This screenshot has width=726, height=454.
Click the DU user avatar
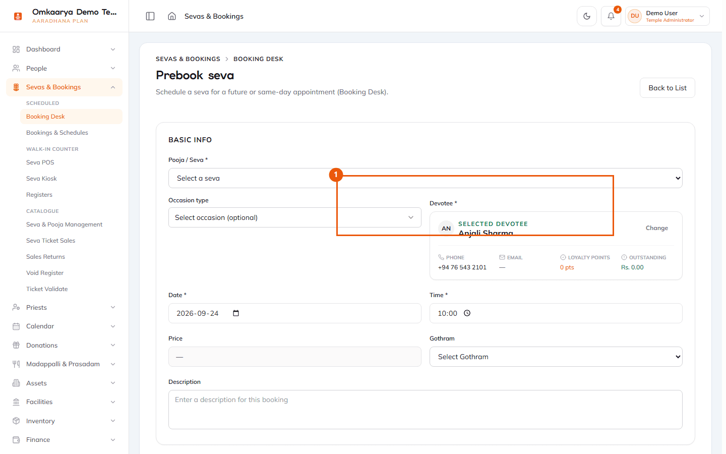635,16
